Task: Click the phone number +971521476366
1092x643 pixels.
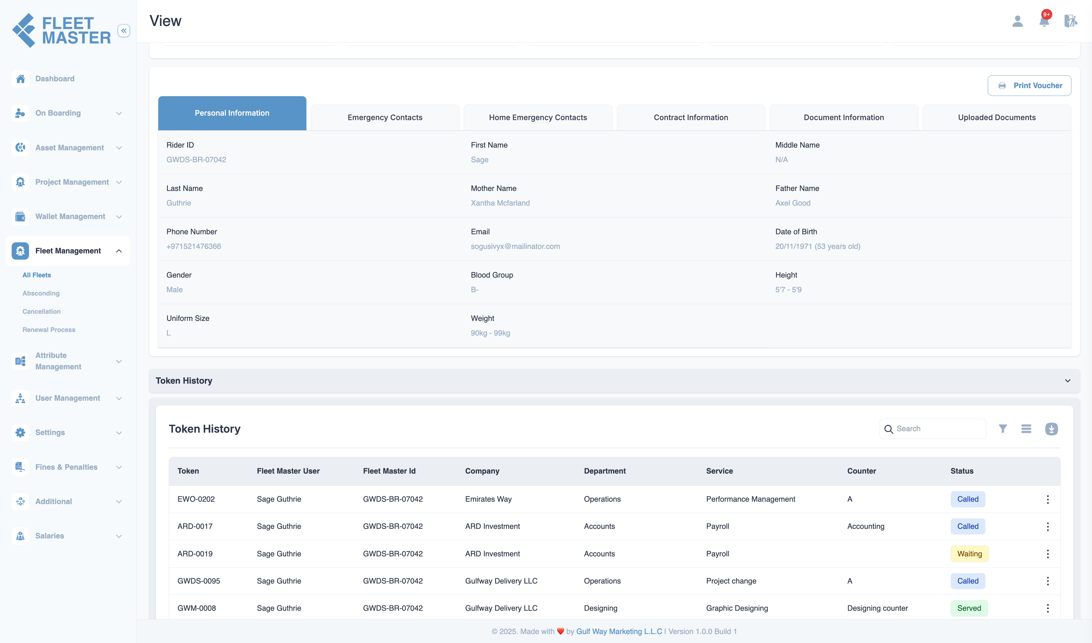Action: (194, 246)
